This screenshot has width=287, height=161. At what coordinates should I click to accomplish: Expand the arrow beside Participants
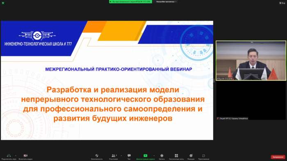(x=121, y=156)
